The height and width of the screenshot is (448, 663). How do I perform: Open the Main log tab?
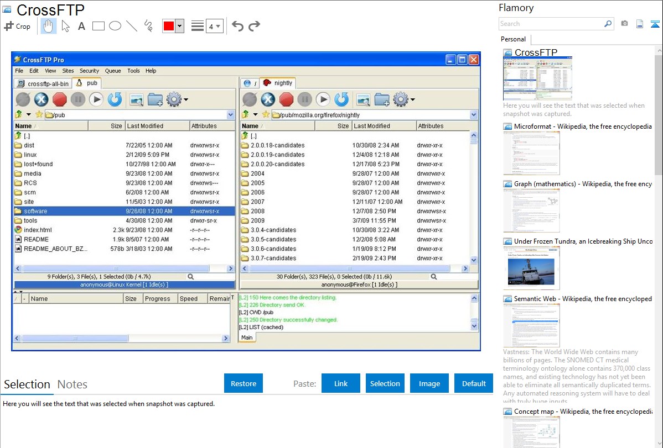[x=247, y=338]
